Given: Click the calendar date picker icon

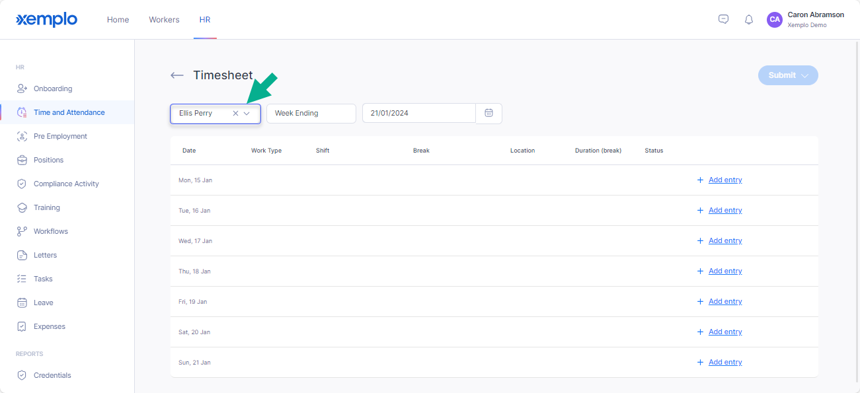Looking at the screenshot, I should coord(489,113).
